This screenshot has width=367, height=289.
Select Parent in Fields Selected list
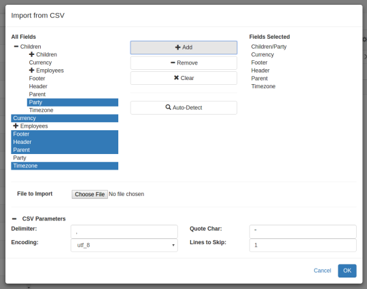coord(260,79)
